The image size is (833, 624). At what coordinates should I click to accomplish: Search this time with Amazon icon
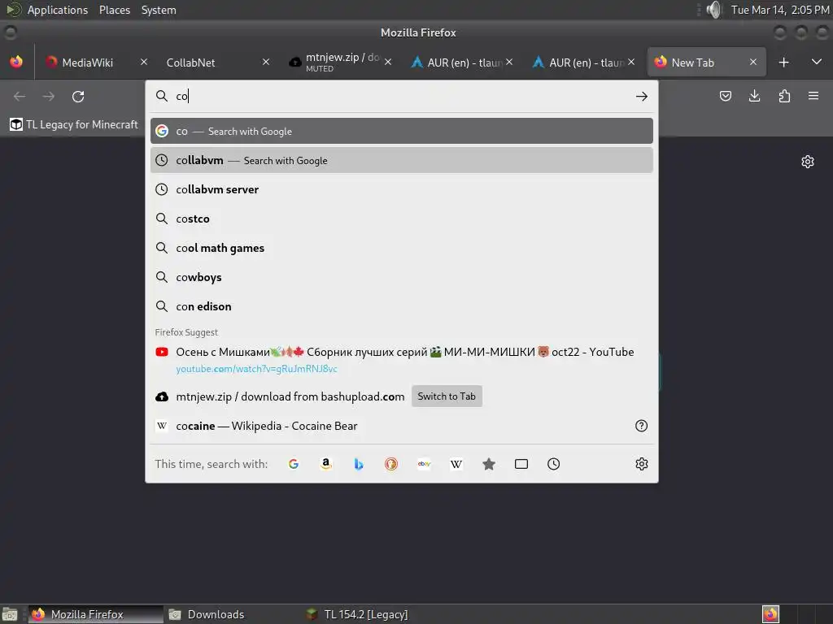click(x=326, y=464)
